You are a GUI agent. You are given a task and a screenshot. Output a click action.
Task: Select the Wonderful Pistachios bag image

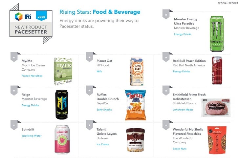(217, 140)
